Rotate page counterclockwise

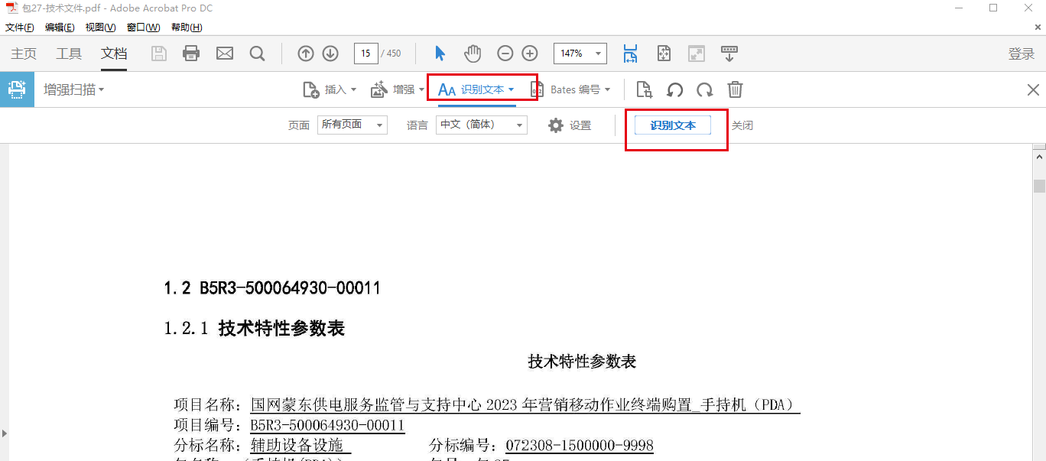coord(674,90)
